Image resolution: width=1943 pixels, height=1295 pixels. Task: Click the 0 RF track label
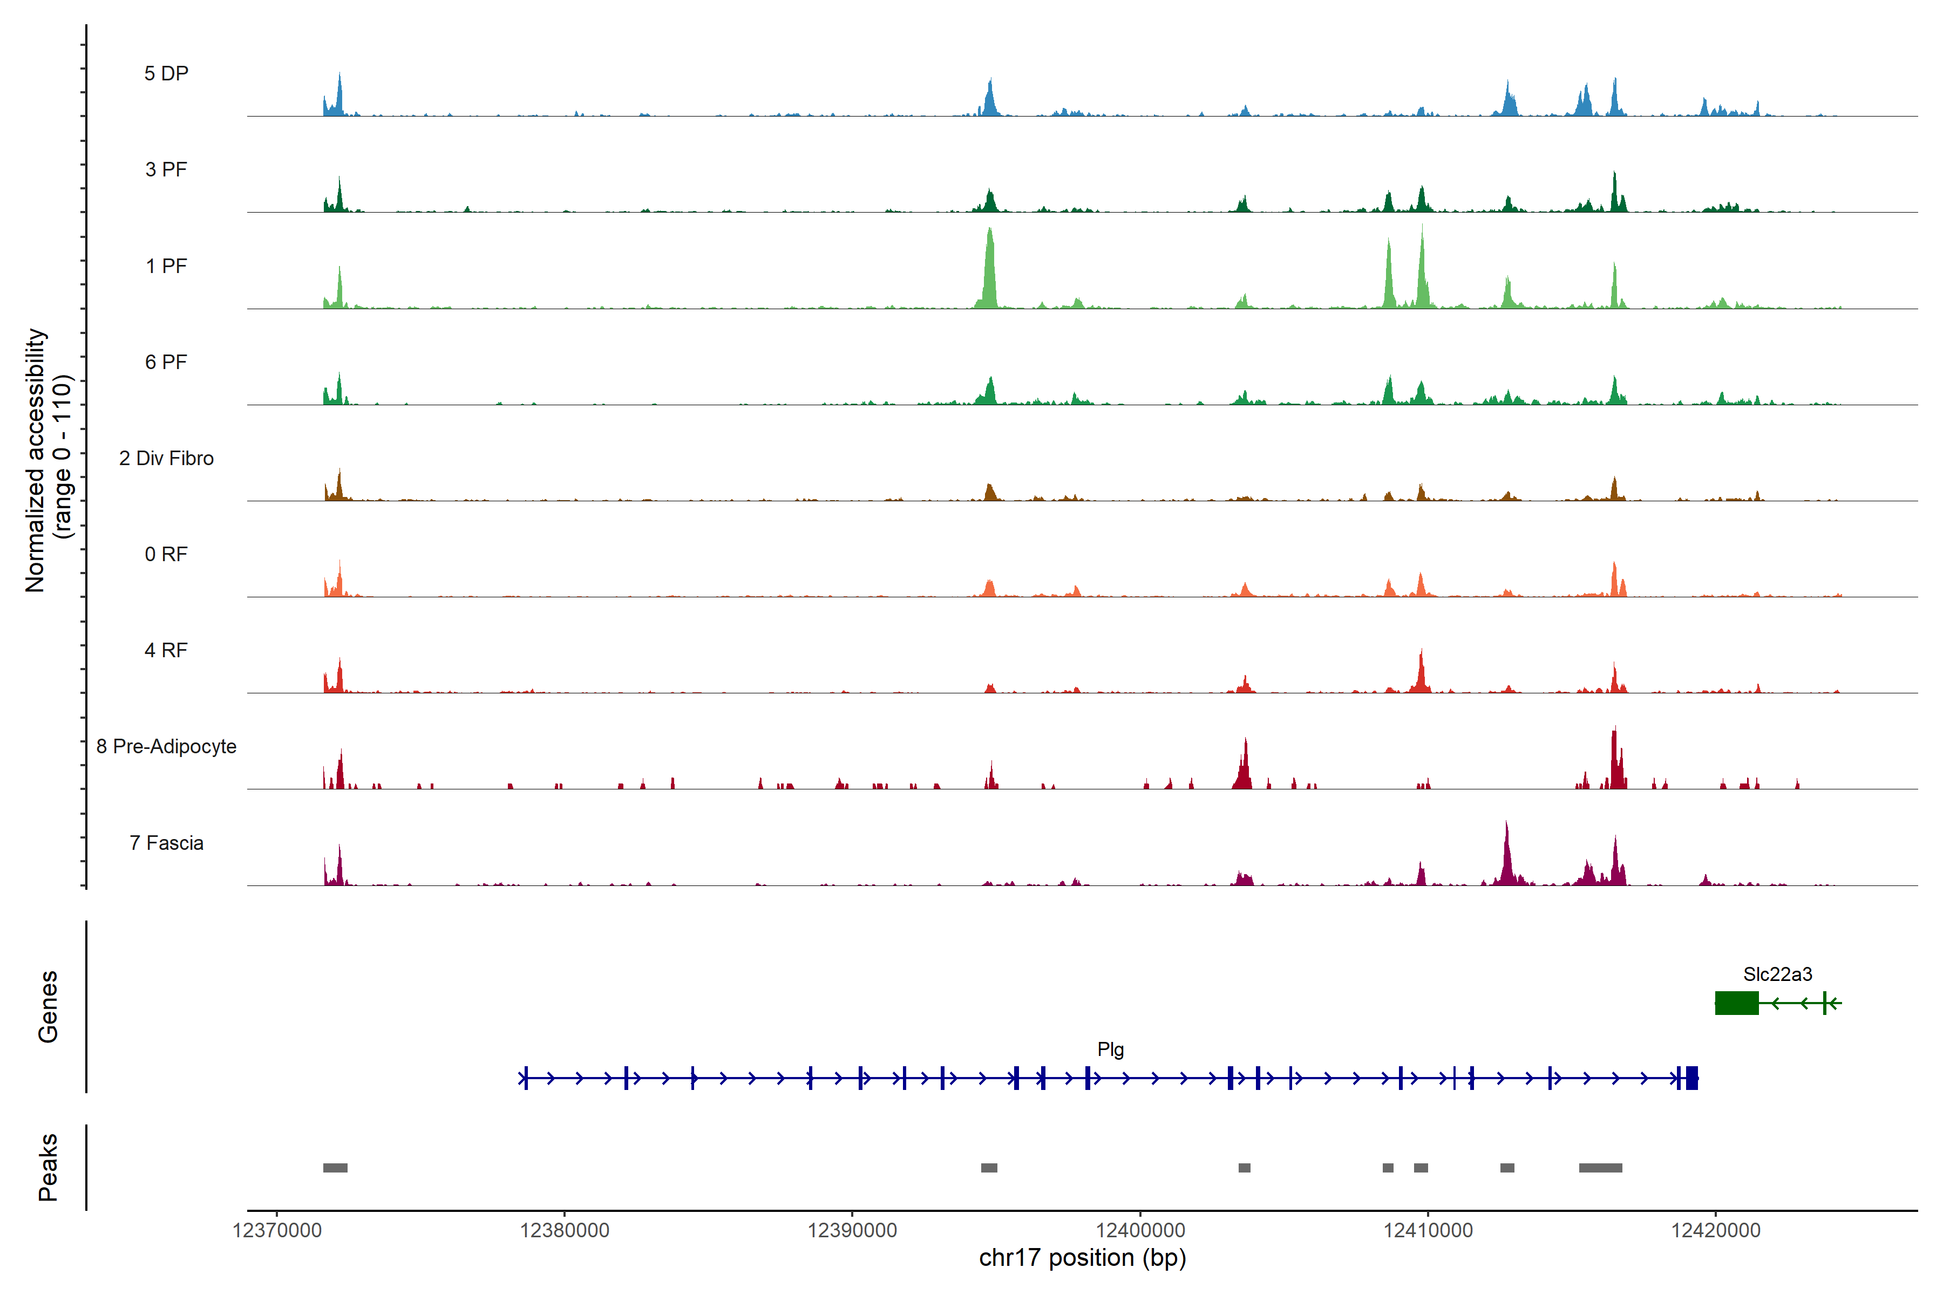(x=166, y=554)
